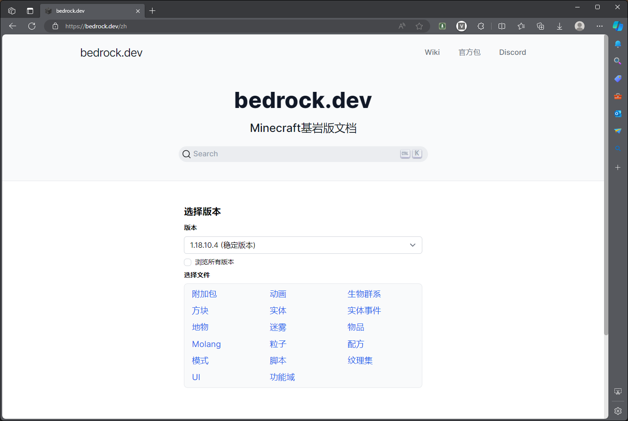Open the 生物群系 documentation link
The height and width of the screenshot is (421, 628).
(364, 294)
